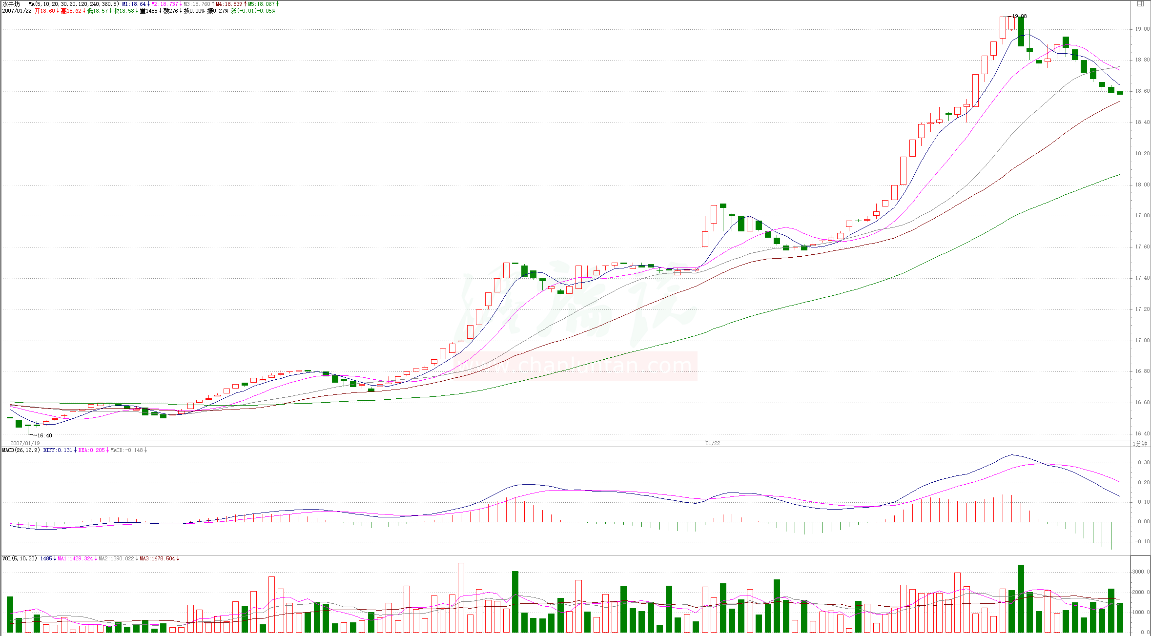The image size is (1151, 636).
Task: Click the M2:18.737 moving average value
Action: [164, 4]
